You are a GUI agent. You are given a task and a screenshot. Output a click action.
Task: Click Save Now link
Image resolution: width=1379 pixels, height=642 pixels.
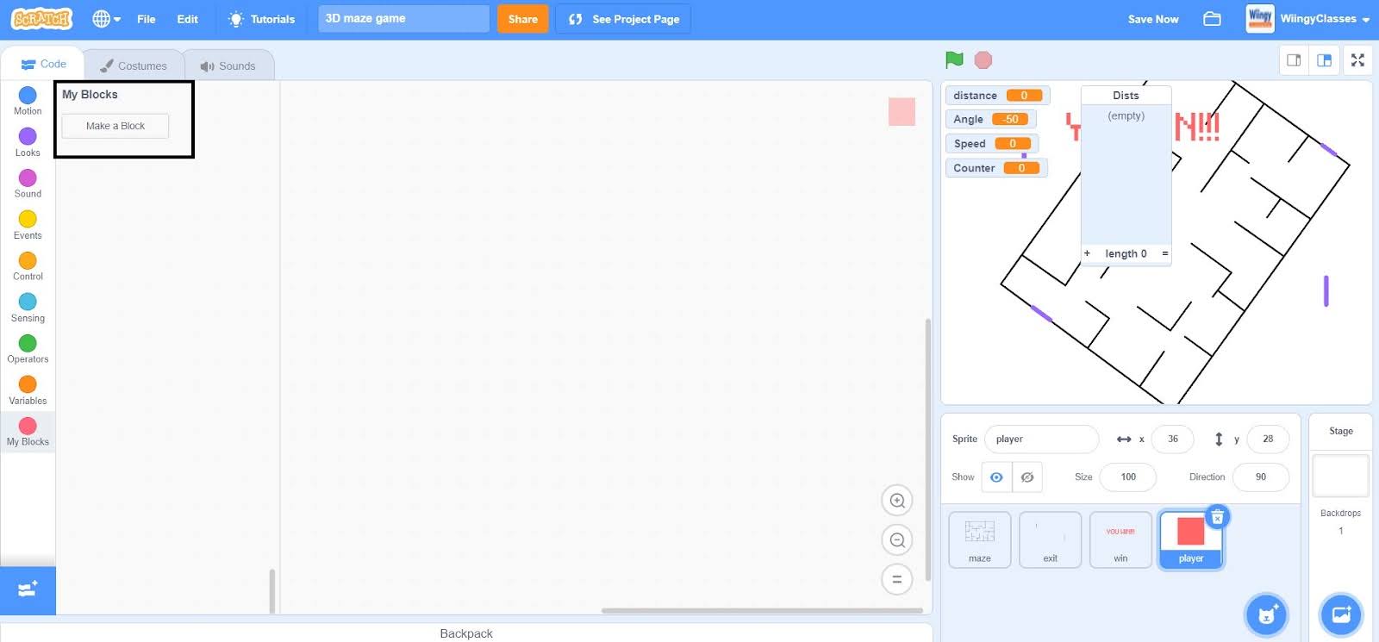tap(1153, 19)
